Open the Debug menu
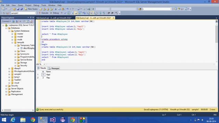219x123 pixels. tap(36, 5)
